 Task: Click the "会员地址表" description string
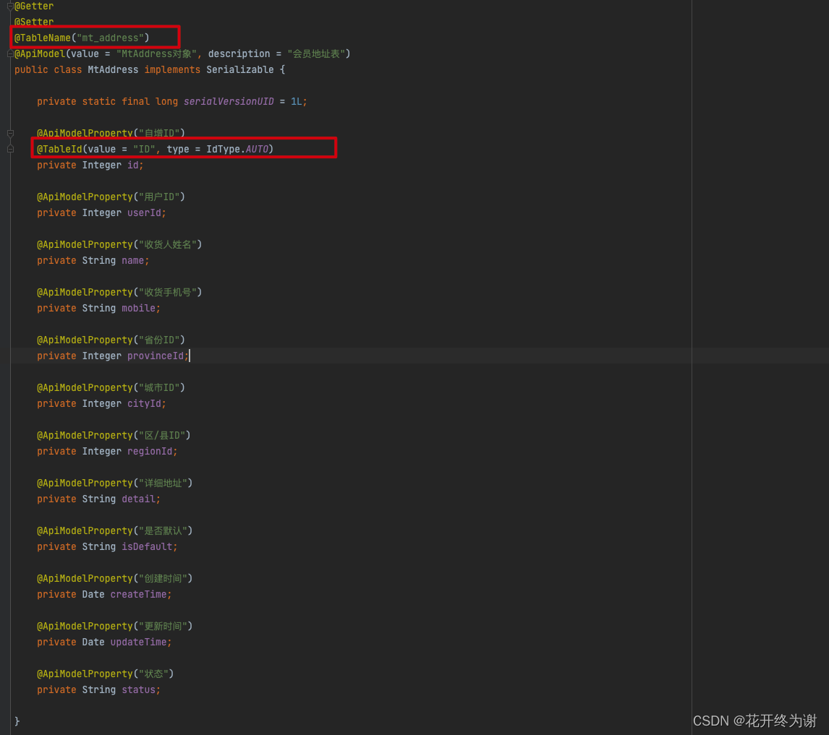point(316,54)
